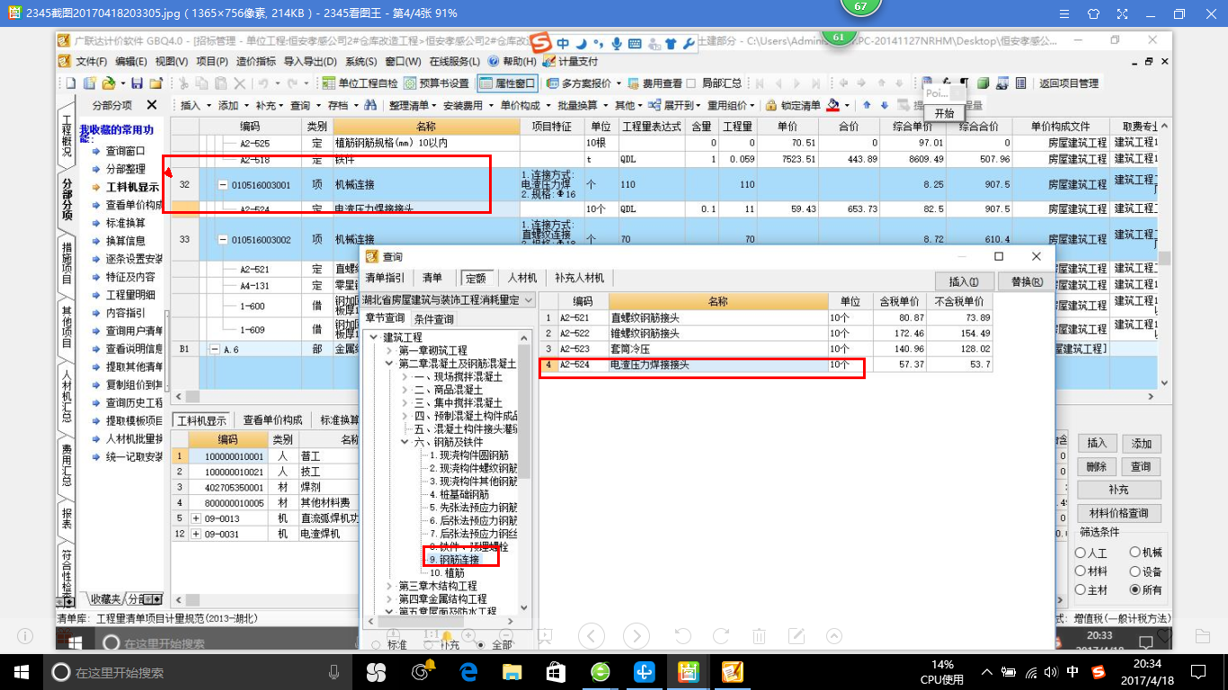This screenshot has height=690, width=1228.
Task: Switch to 查看单价构成 bottom tab
Action: (273, 420)
